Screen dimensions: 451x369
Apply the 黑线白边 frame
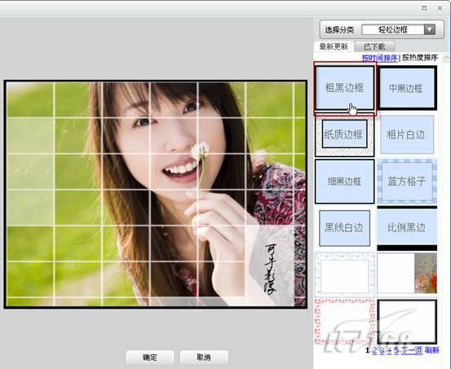tap(345, 228)
